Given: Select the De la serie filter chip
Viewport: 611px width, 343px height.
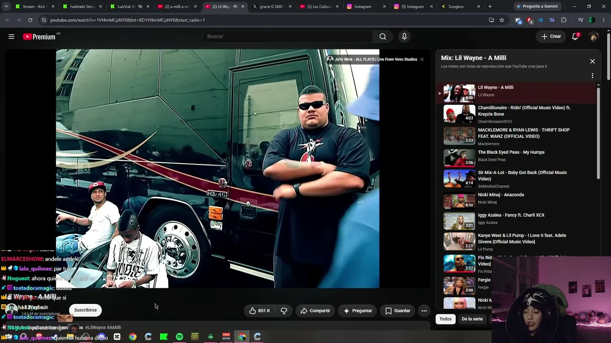Looking at the screenshot, I should (472, 319).
